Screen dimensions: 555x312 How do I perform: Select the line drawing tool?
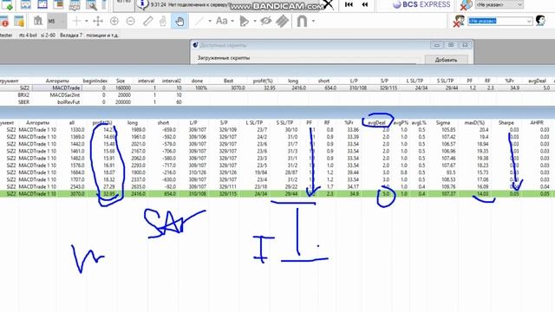pos(199,21)
